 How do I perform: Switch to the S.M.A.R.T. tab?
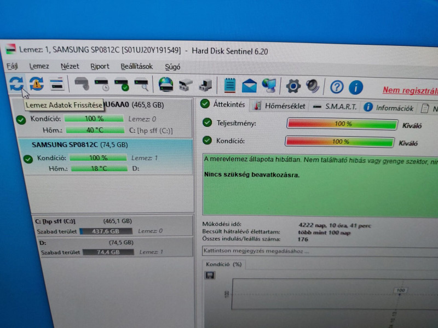tap(335, 107)
